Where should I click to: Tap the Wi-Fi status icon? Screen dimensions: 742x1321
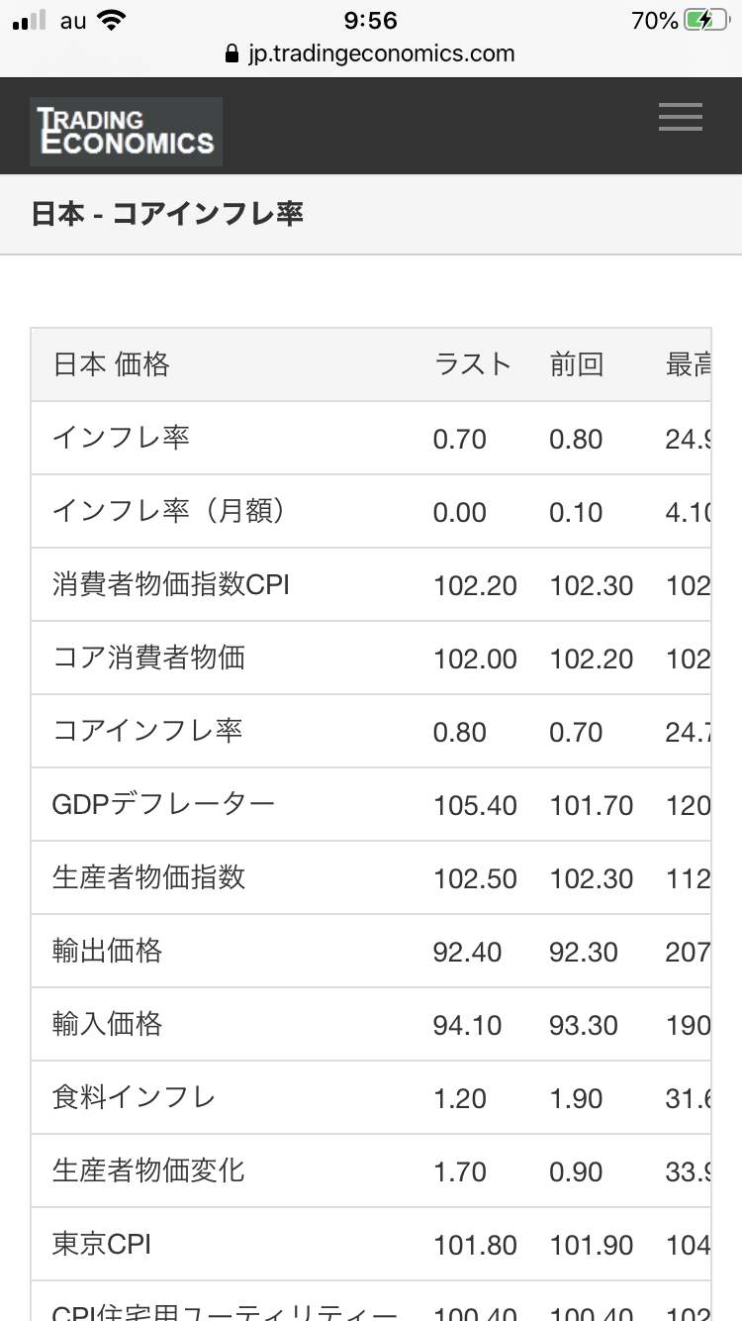[x=113, y=21]
